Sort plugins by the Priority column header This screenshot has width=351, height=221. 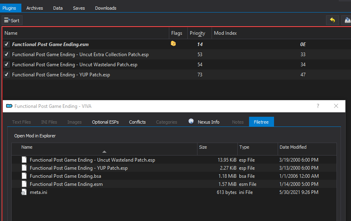point(197,33)
